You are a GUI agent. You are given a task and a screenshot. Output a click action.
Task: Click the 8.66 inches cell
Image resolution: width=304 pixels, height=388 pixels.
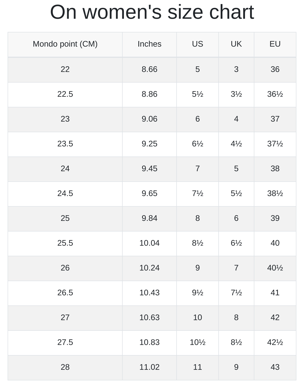(149, 69)
